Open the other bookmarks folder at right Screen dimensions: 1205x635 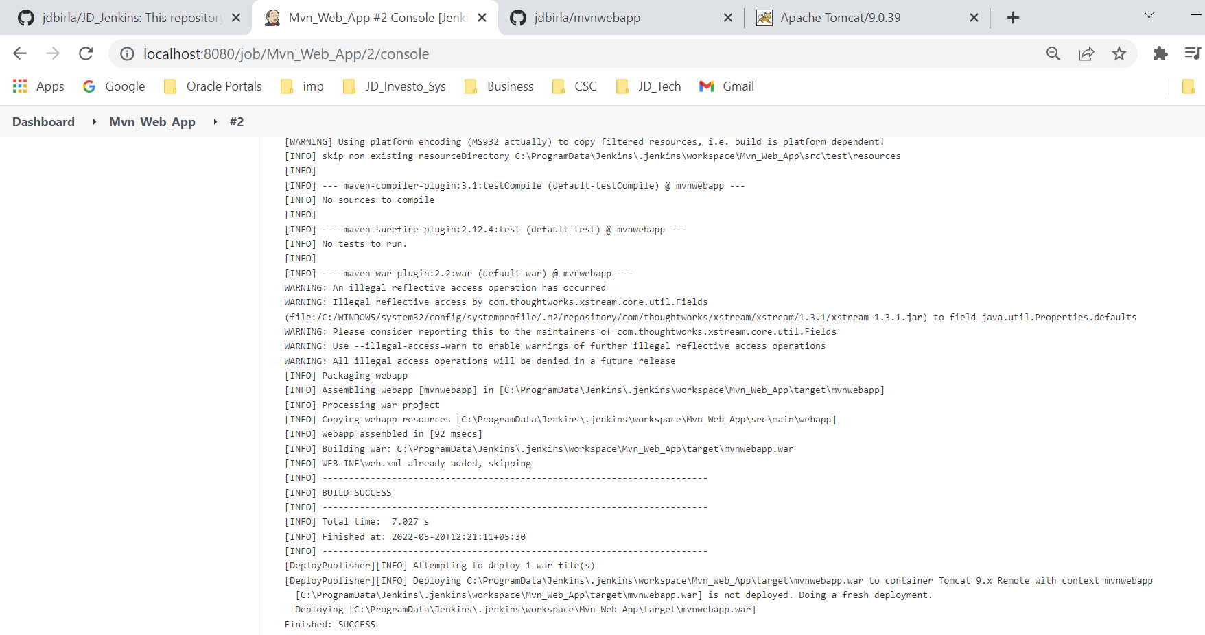pos(1189,86)
